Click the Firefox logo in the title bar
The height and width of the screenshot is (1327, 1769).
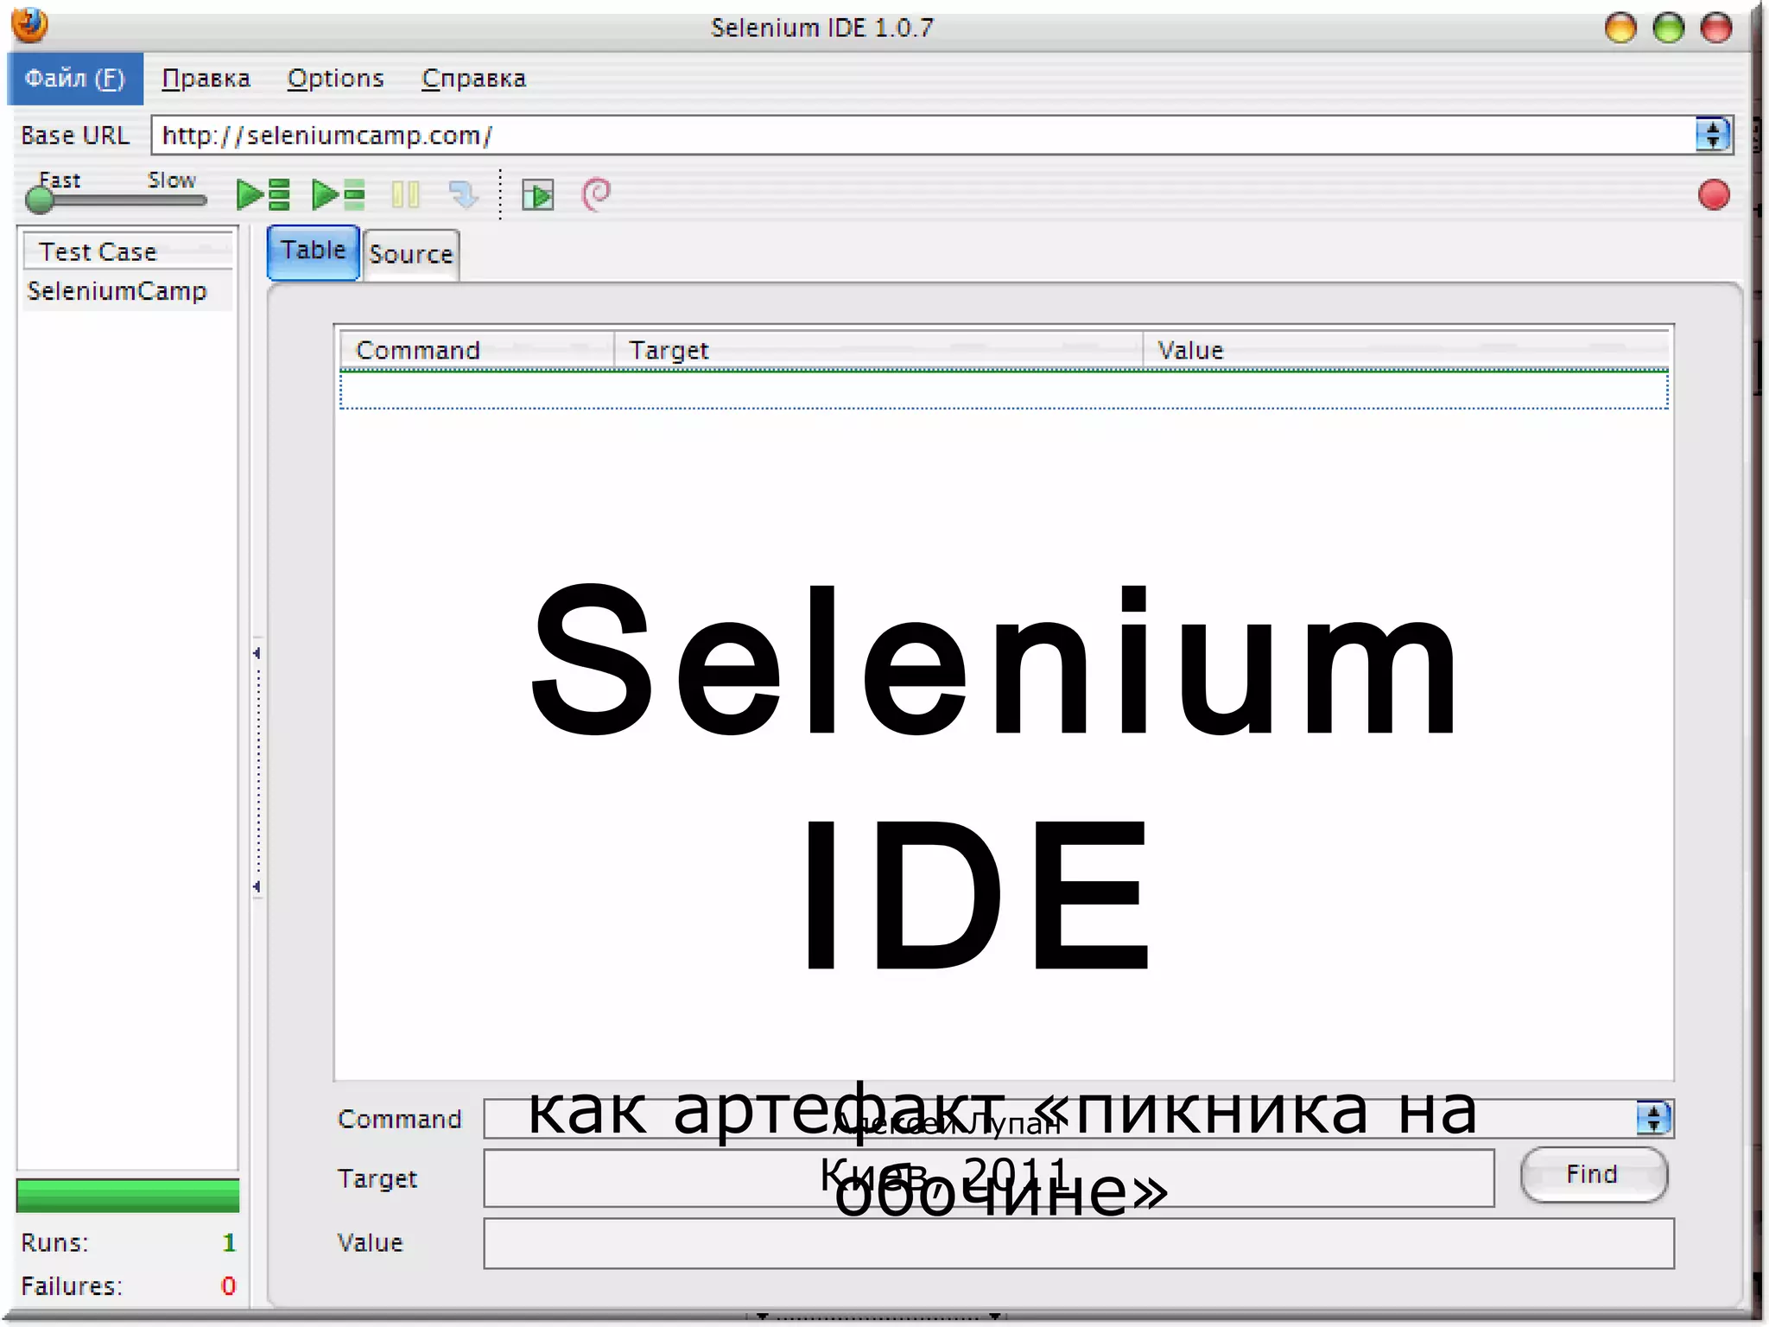click(x=29, y=25)
